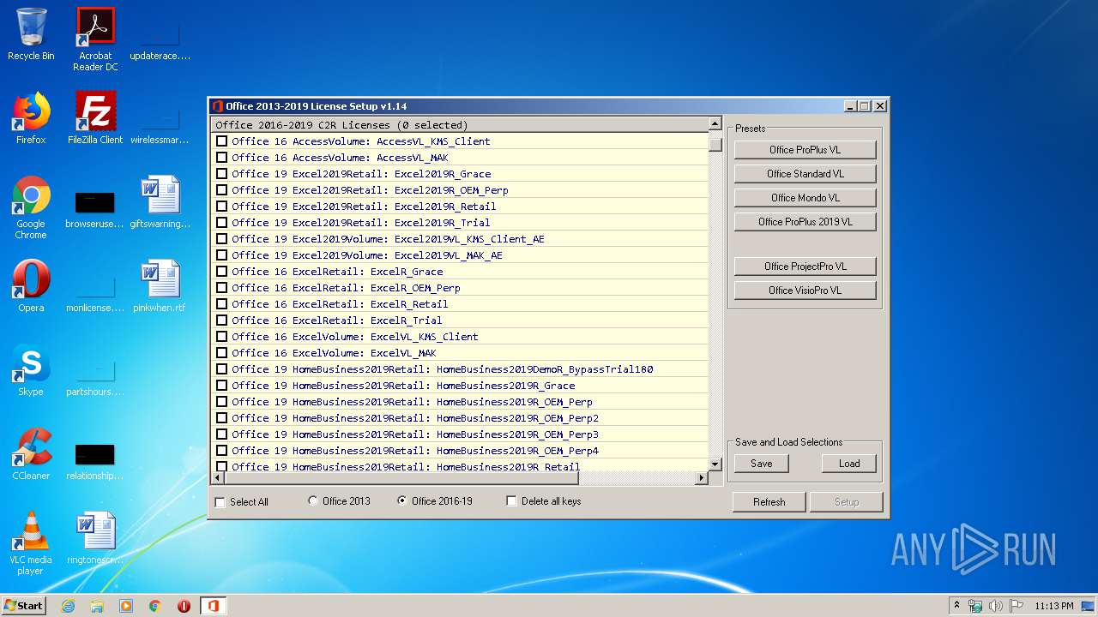Open VLC media player shortcut

(31, 543)
